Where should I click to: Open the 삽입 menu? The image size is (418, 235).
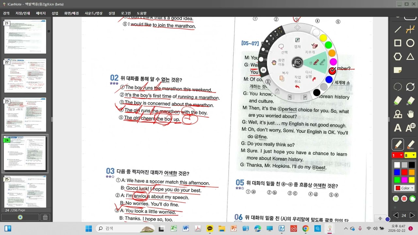(55, 13)
